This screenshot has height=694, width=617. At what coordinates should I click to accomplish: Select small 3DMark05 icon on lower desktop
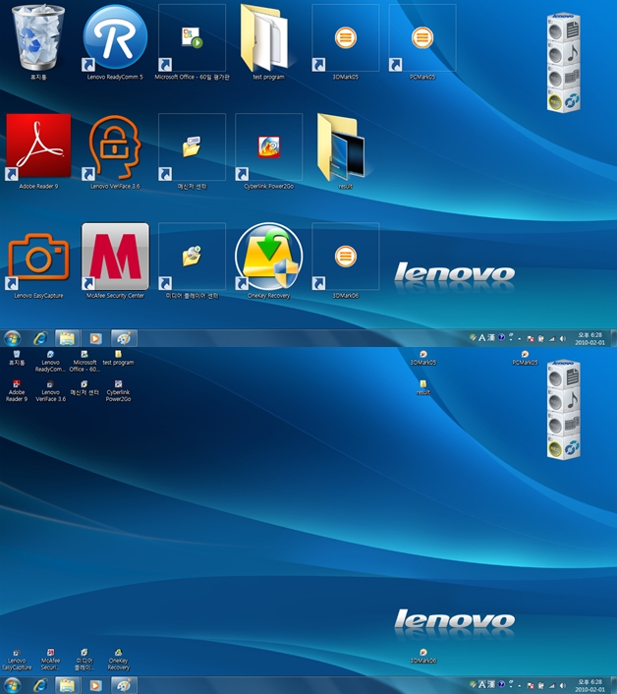(423, 354)
